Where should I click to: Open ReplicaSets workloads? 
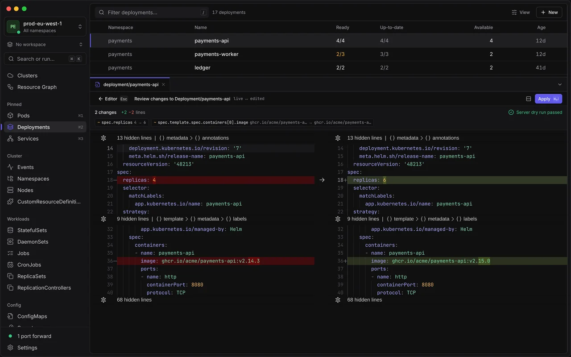coord(45,276)
